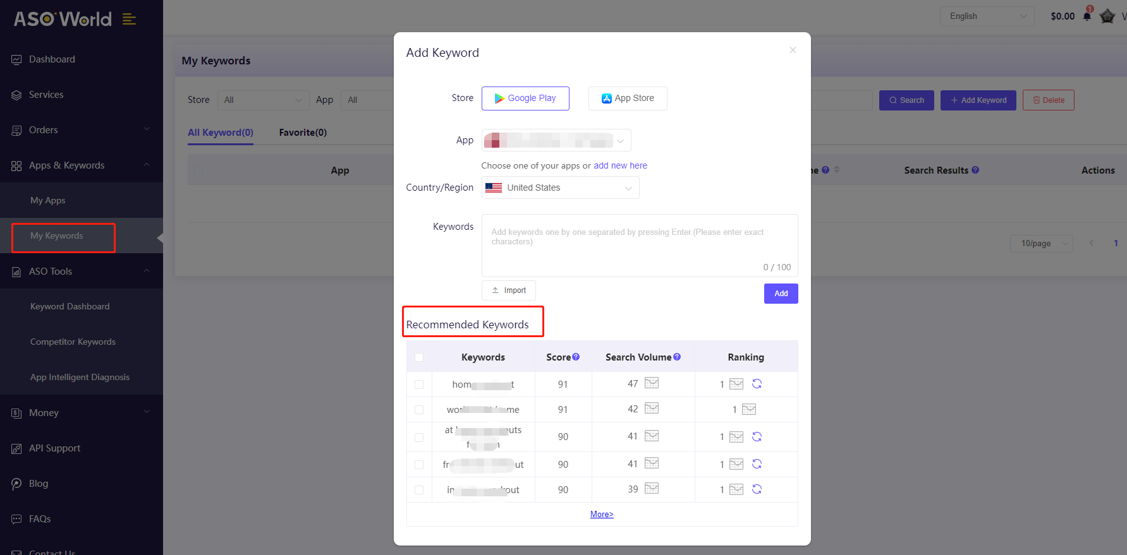The height and width of the screenshot is (555, 1127).
Task: Click the Import button
Action: pyautogui.click(x=509, y=290)
